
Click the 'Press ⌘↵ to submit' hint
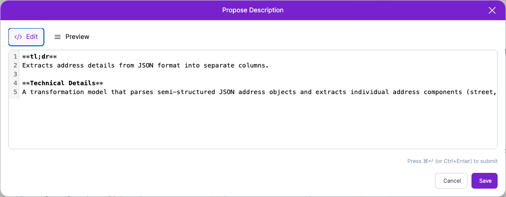(452, 161)
